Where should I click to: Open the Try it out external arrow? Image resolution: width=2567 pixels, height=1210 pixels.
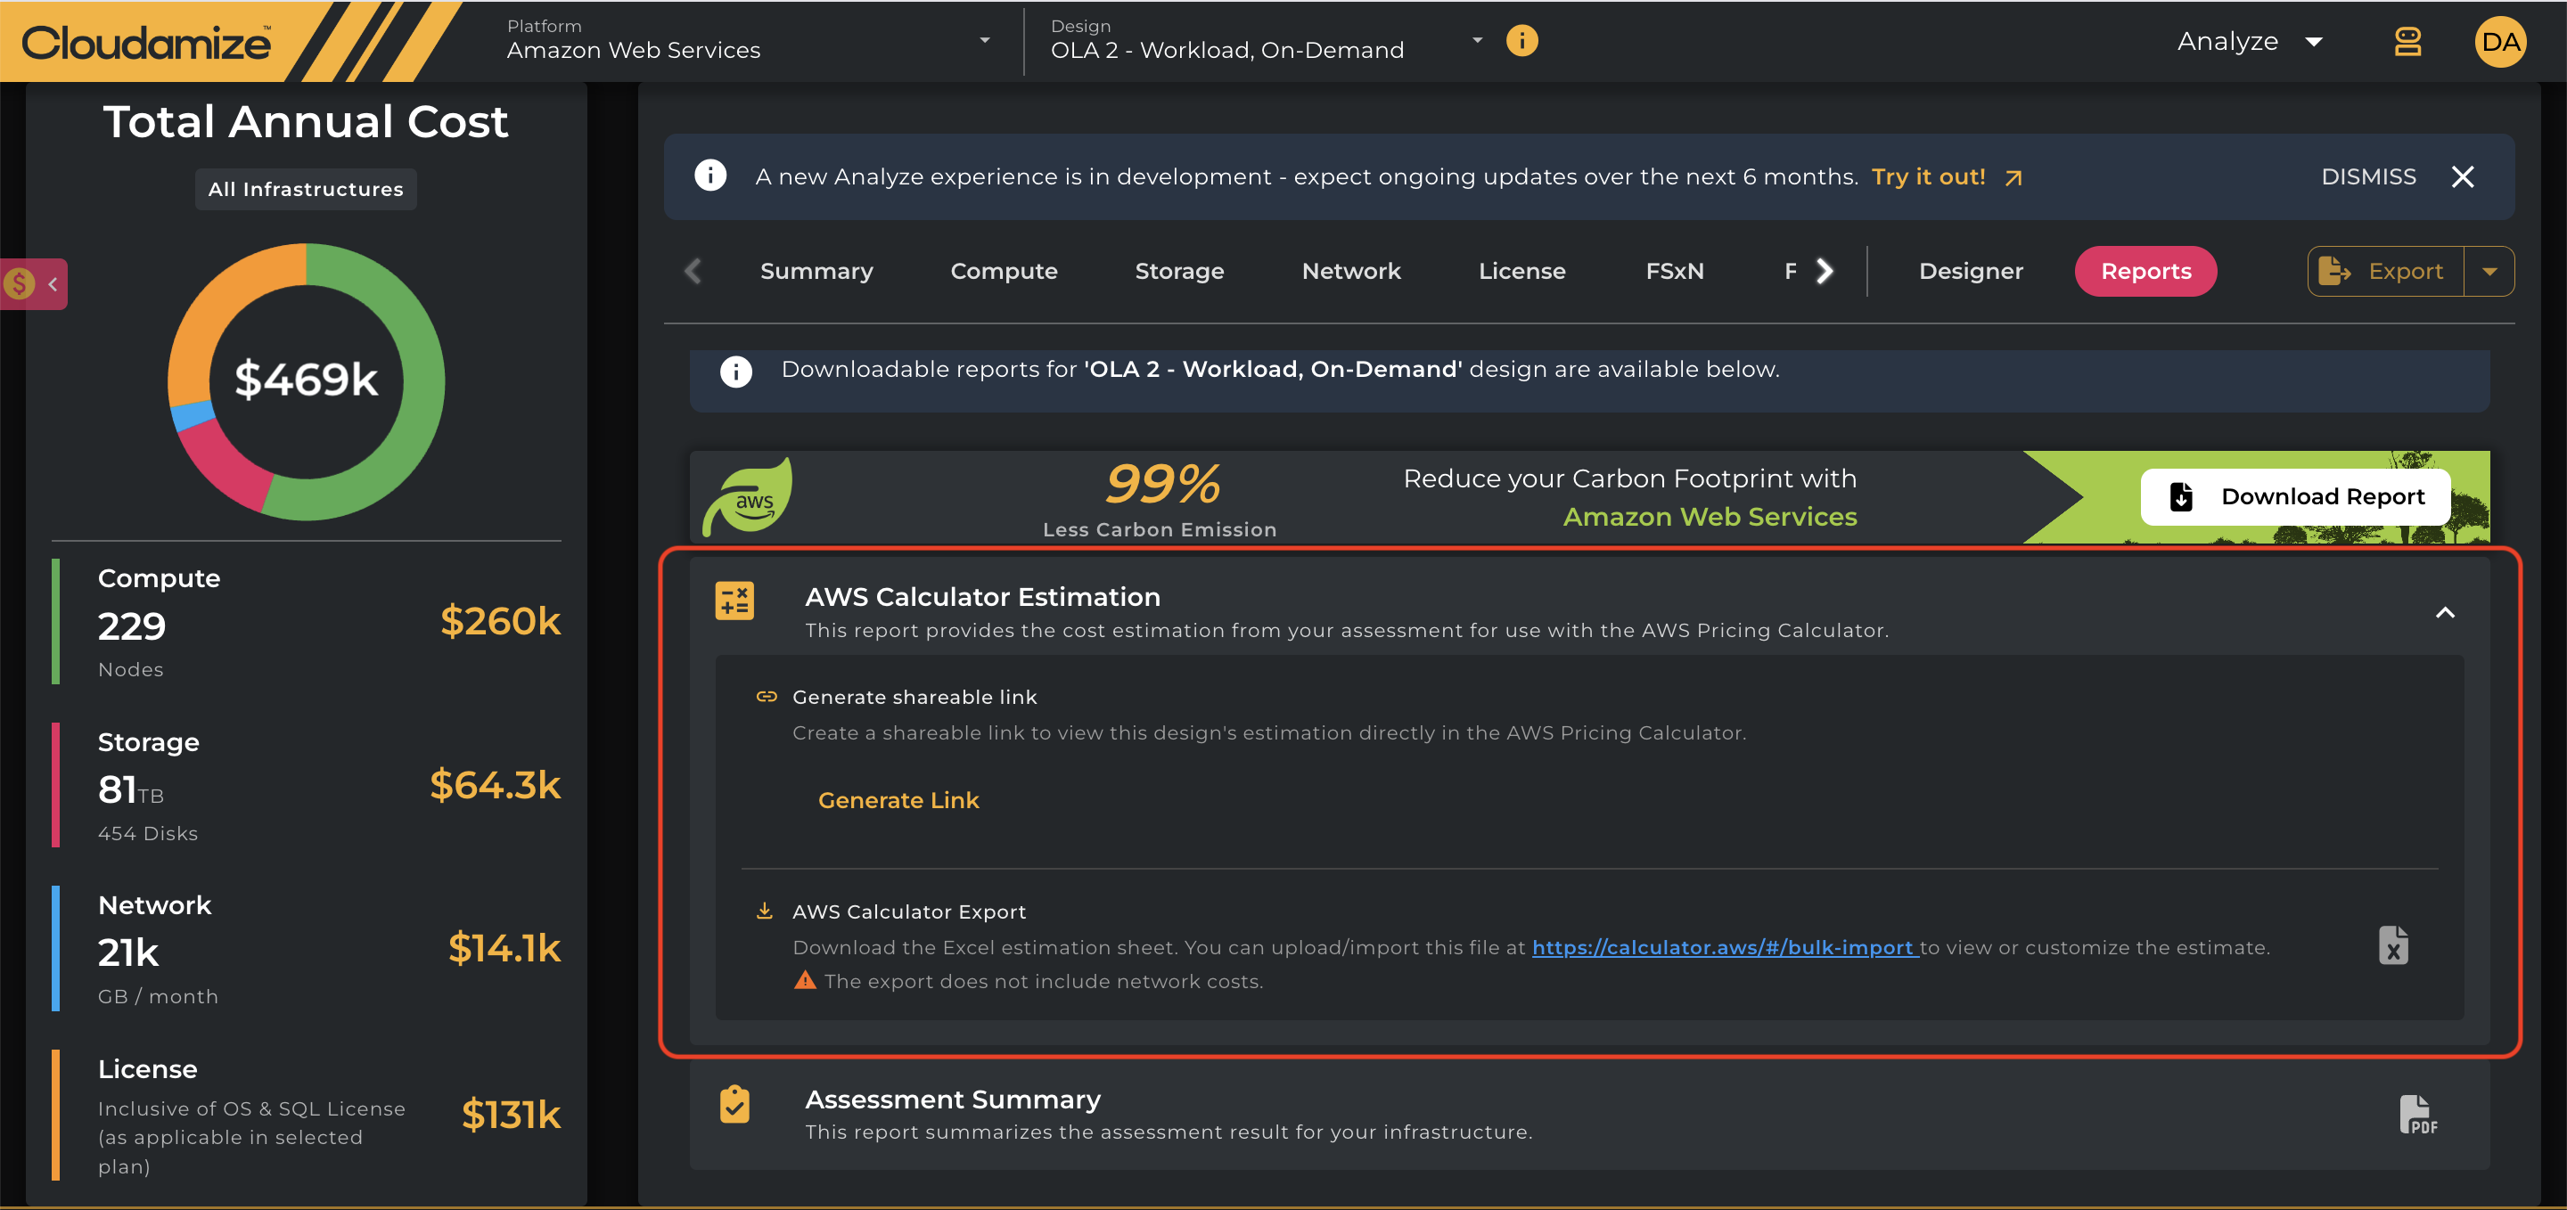coord(2014,177)
